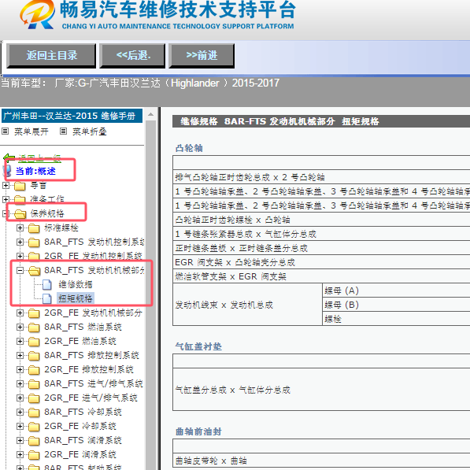The image size is (470, 470).
Task: Select the 扭矩规格 tree item
Action: click(x=76, y=298)
